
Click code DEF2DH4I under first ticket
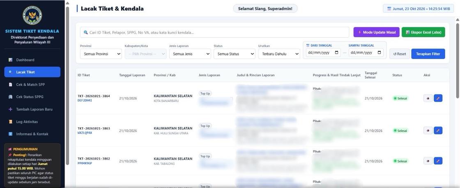pyautogui.click(x=85, y=100)
